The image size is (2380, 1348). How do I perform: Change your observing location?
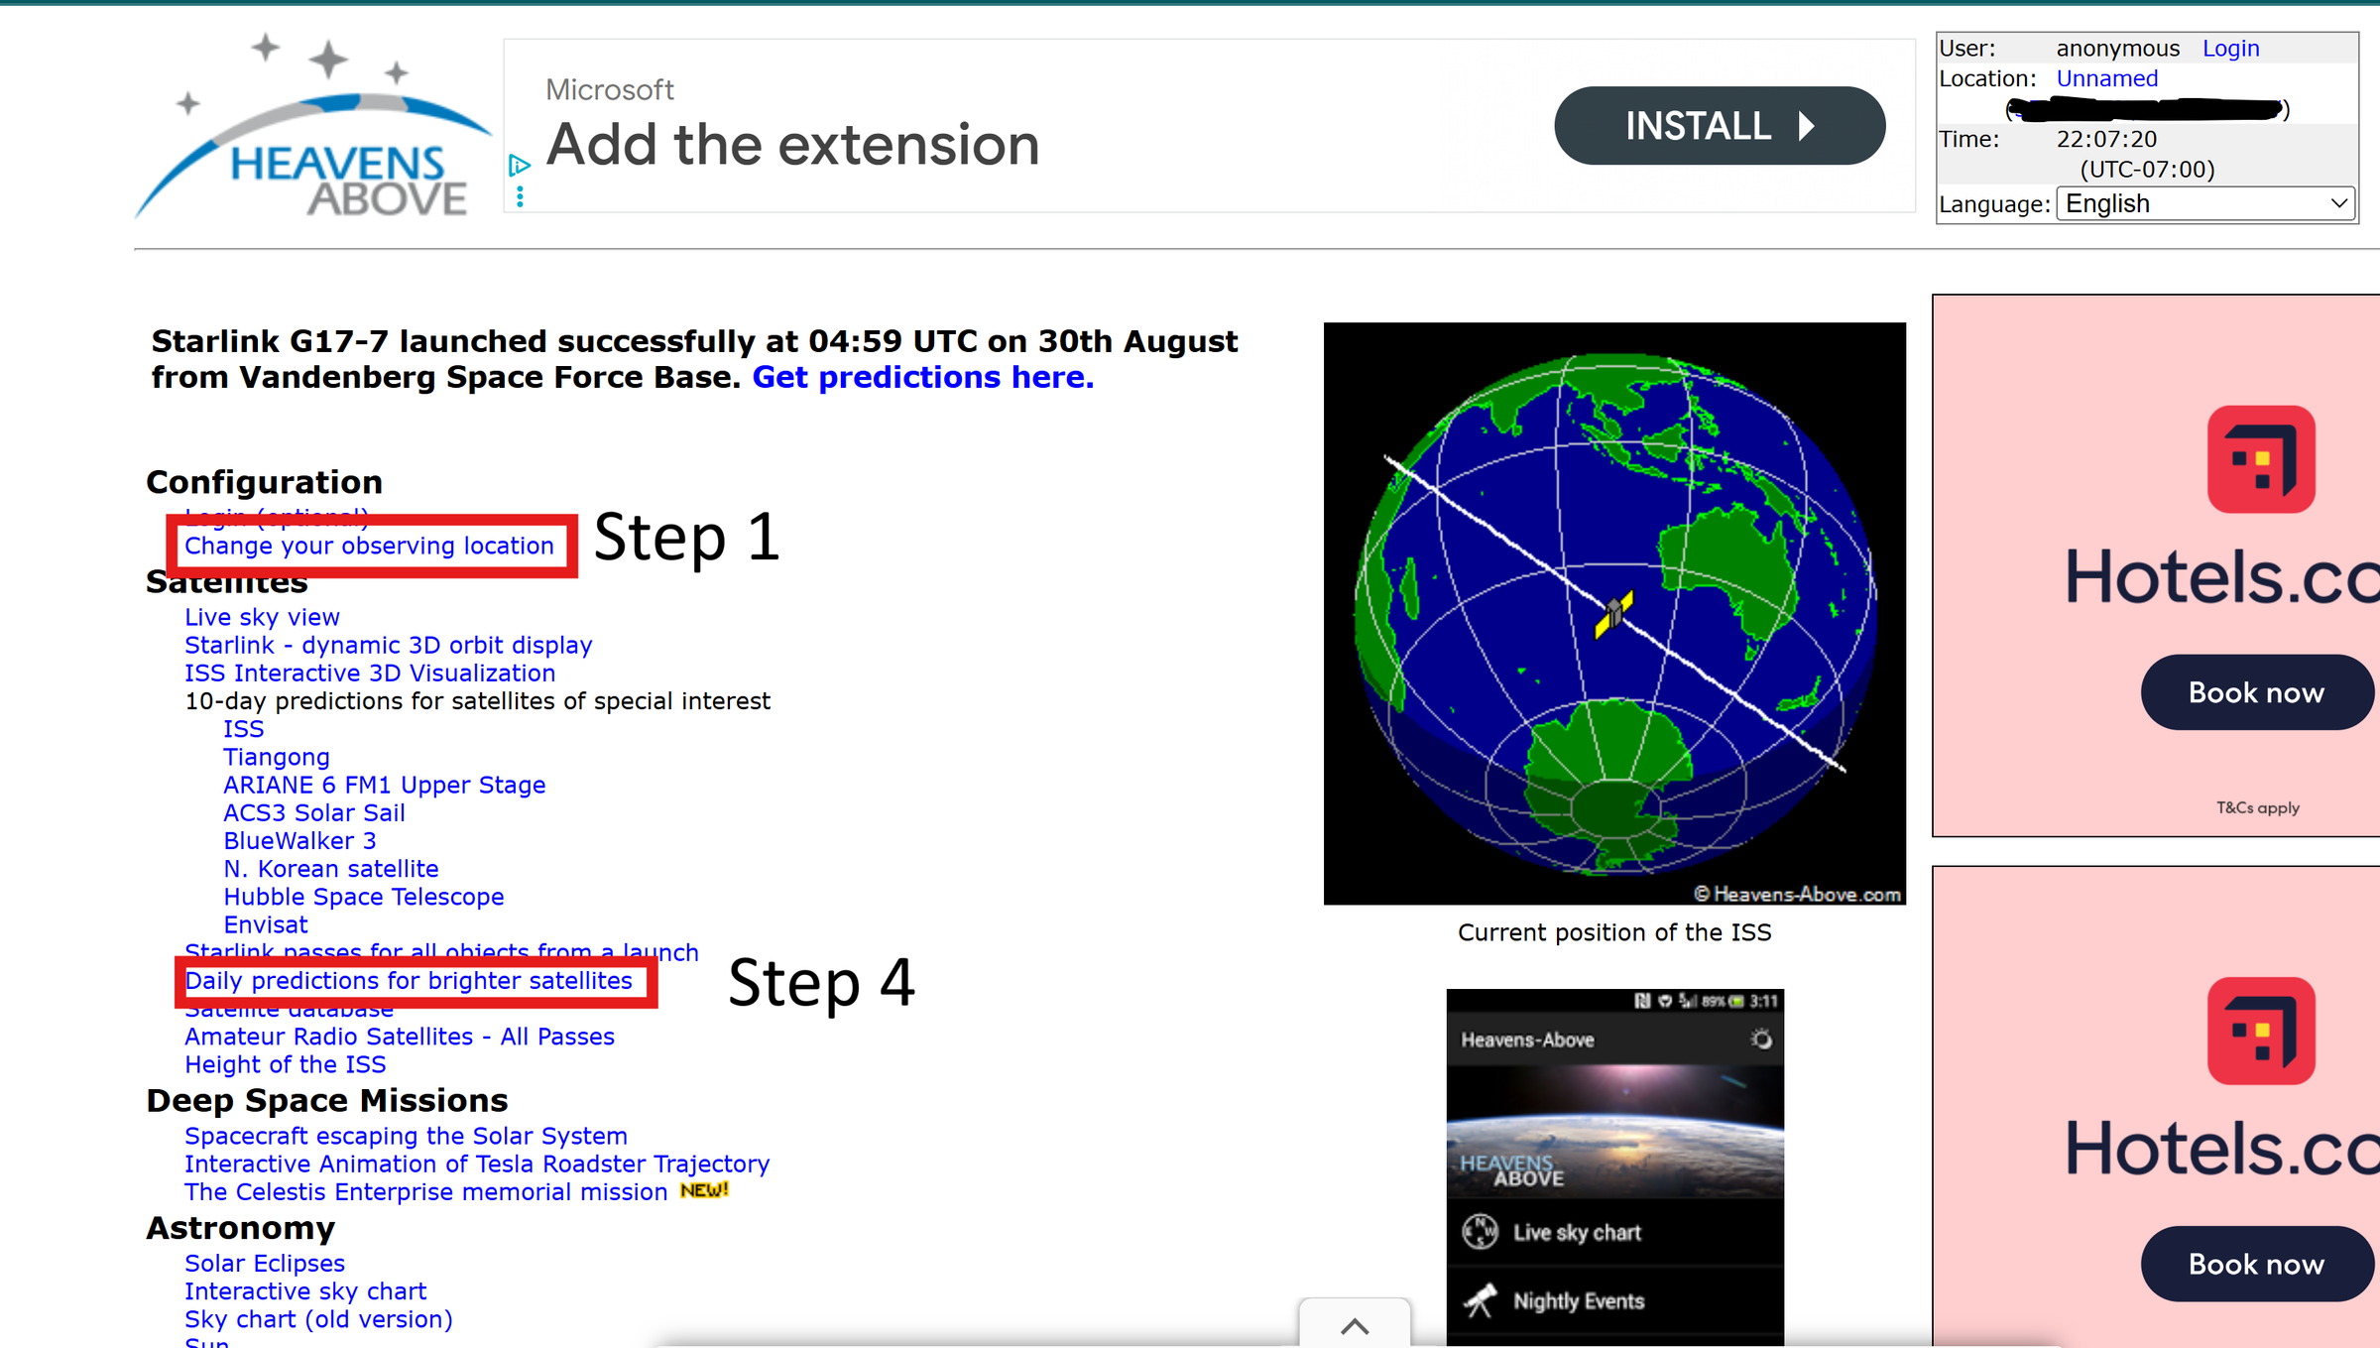369,546
